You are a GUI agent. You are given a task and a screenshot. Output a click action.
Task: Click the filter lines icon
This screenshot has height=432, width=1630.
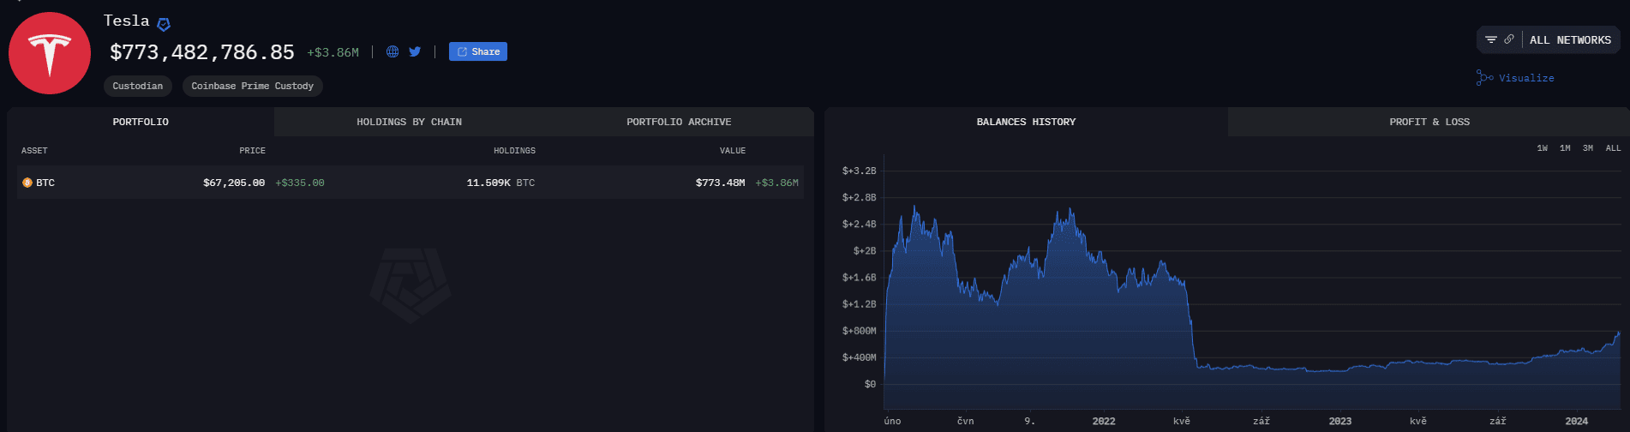coord(1491,39)
